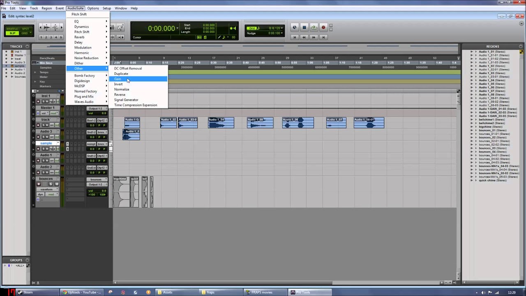Select zoom preset 5
The height and width of the screenshot is (296, 526).
[x=61, y=37]
